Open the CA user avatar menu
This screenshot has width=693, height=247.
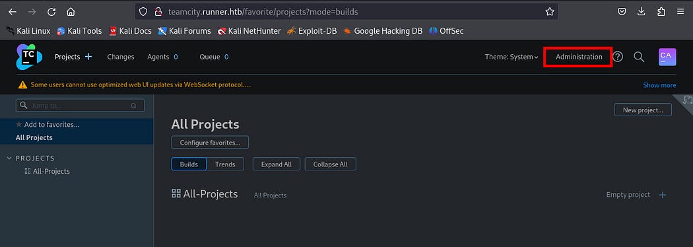667,57
